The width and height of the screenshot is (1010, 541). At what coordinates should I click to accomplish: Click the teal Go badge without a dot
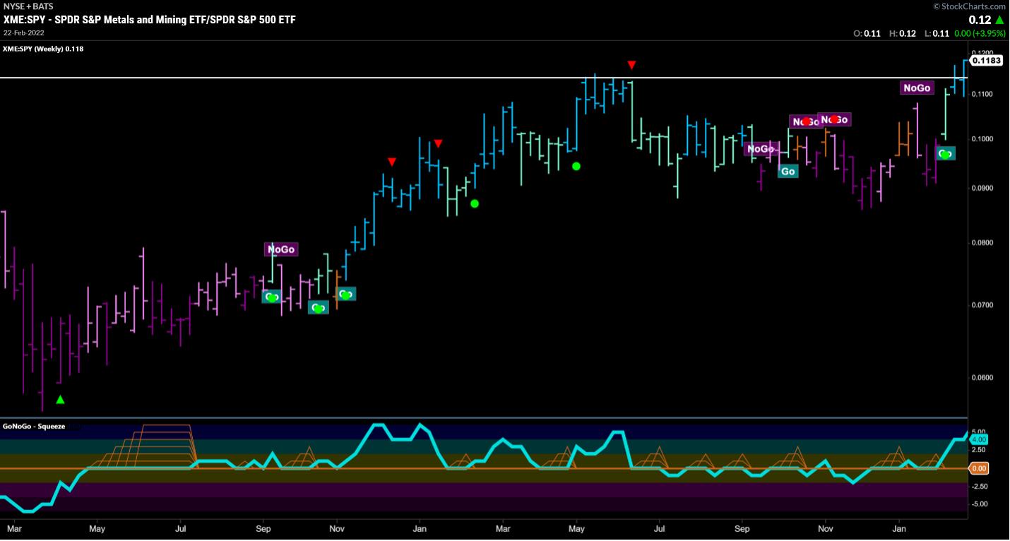[788, 171]
